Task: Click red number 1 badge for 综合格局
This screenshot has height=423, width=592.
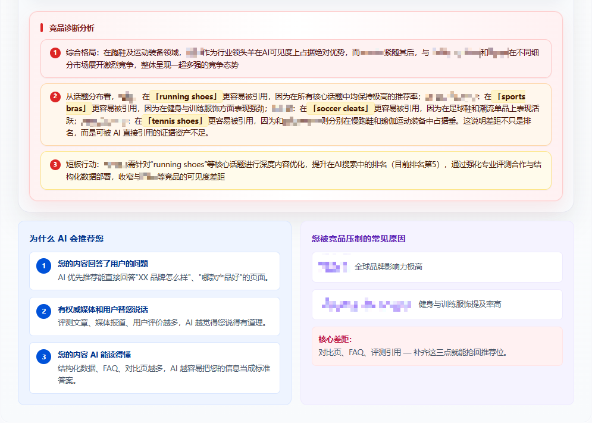Action: [x=55, y=53]
